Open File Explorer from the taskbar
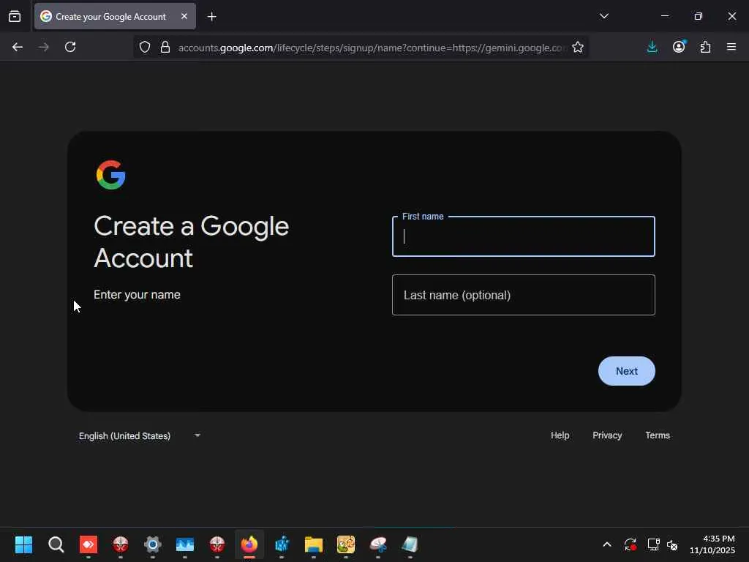 tap(314, 544)
